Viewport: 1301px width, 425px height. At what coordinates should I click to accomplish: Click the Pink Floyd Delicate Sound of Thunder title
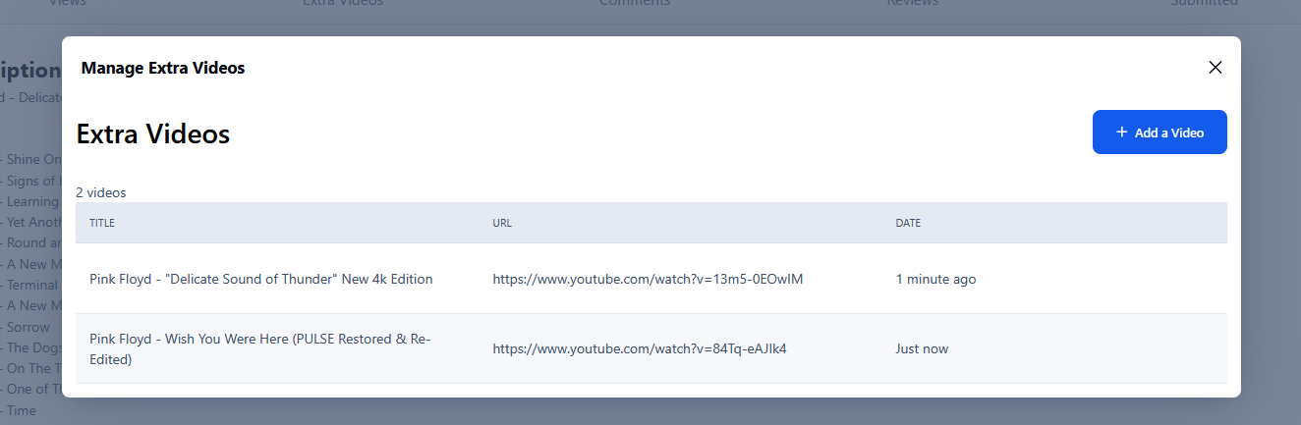click(261, 279)
